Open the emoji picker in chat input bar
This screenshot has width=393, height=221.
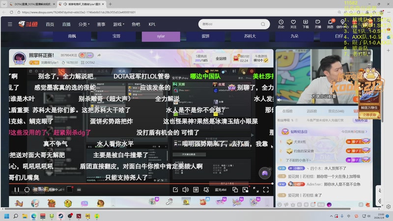pos(280,205)
